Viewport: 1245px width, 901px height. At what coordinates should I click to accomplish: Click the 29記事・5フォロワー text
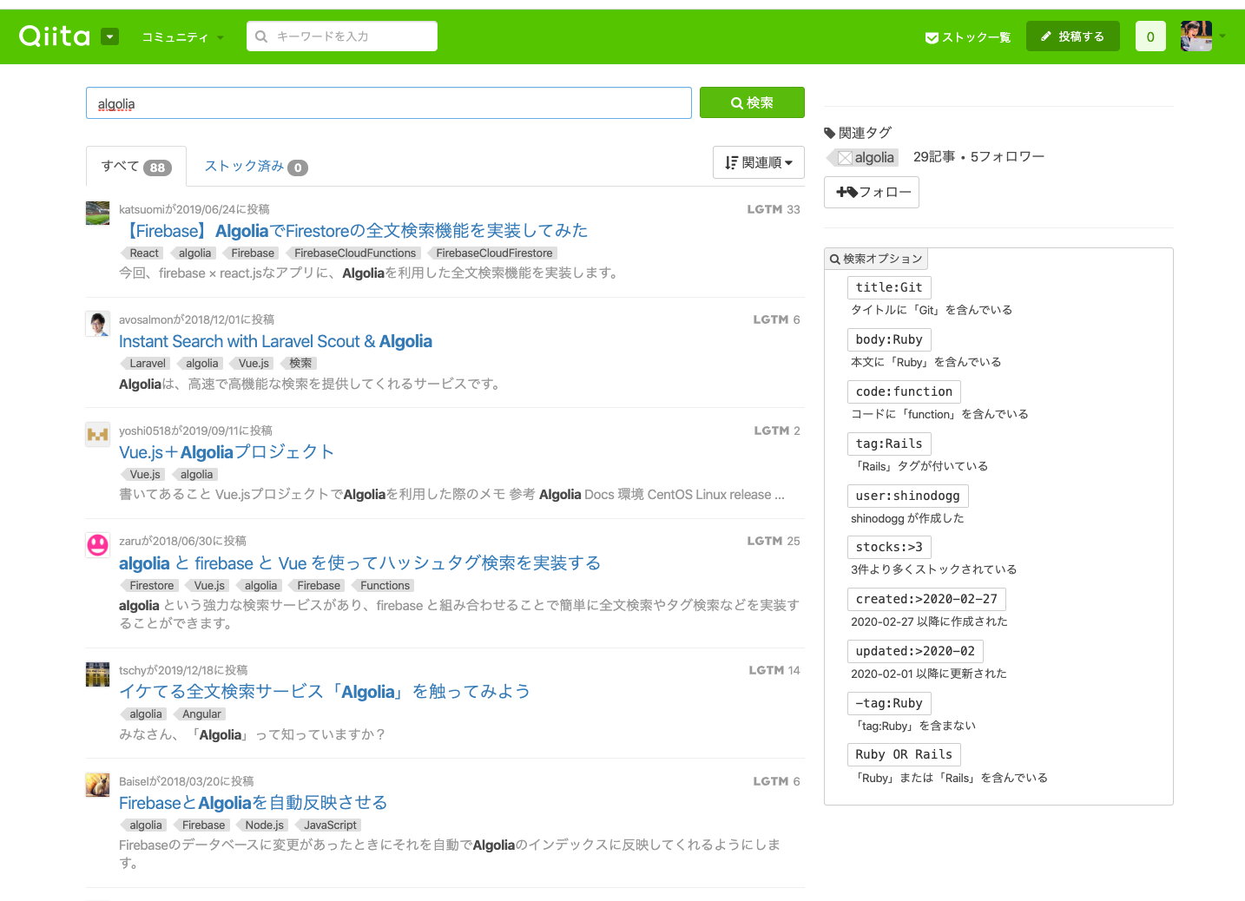coord(978,157)
